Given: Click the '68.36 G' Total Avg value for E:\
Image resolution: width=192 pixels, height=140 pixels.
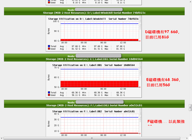Looking at the screenshot, I should tap(76, 92).
